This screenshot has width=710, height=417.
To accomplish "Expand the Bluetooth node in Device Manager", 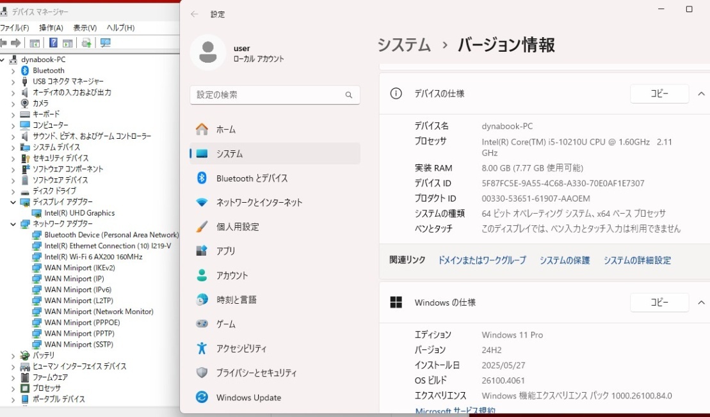I will (13, 71).
